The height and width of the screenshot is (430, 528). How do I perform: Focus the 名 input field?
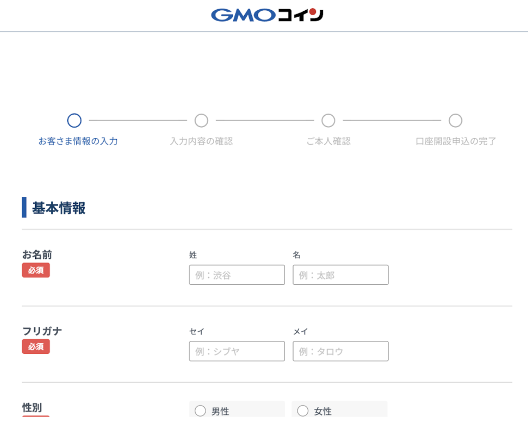coord(340,275)
